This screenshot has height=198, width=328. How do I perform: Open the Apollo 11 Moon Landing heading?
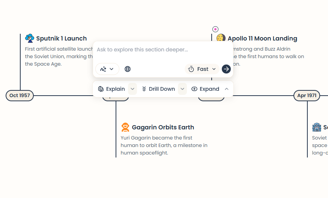pos(262,38)
